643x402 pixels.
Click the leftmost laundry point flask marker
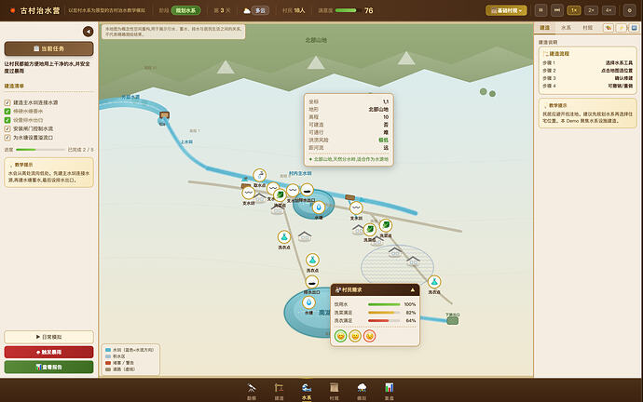tap(284, 237)
